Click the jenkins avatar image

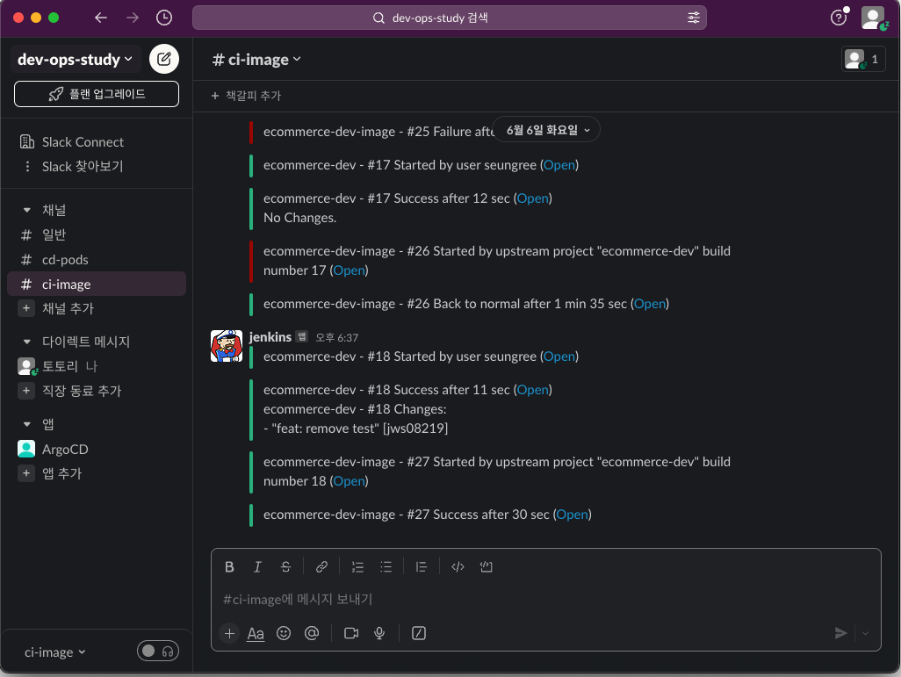point(227,346)
